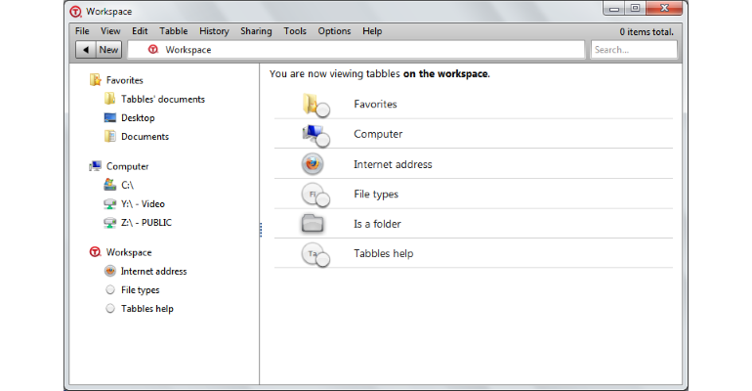752x391 pixels.
Task: Open the Firefox Internet address tabble icon
Action: point(313,164)
